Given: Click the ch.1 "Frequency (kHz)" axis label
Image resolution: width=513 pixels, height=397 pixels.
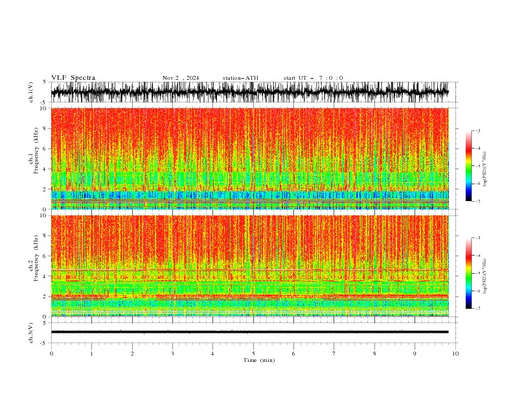Looking at the screenshot, I should (36, 151).
